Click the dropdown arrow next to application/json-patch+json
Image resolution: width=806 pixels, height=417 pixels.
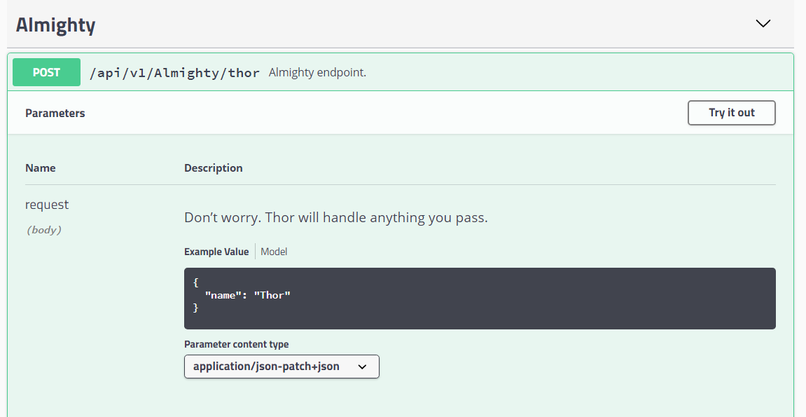363,367
